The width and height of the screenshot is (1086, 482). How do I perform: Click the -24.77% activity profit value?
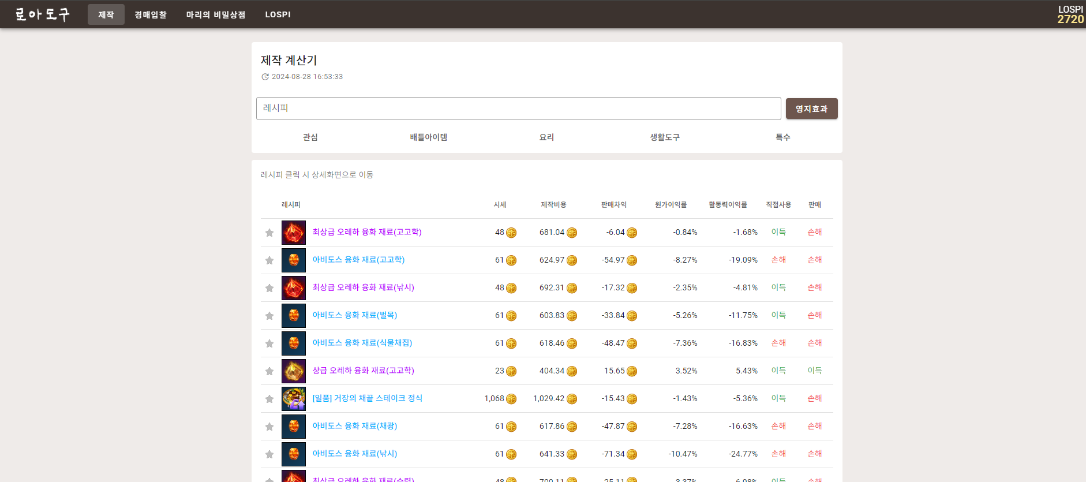tap(743, 454)
